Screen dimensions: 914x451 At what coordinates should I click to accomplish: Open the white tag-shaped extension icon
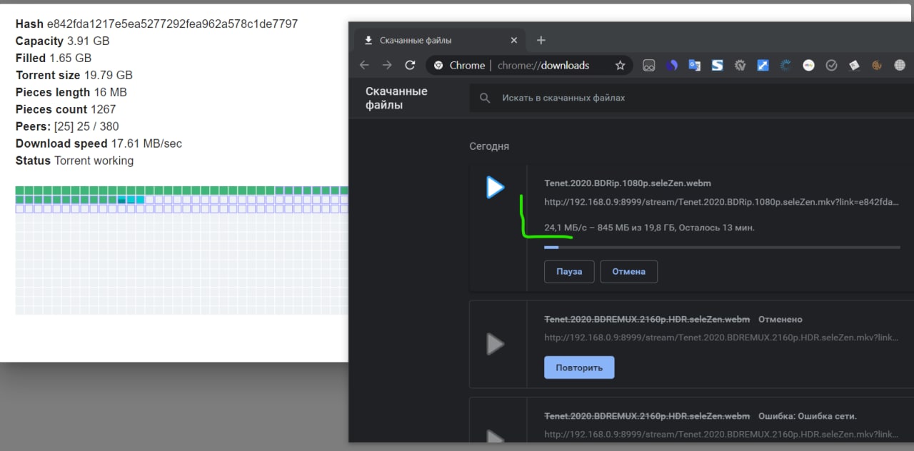click(x=854, y=65)
